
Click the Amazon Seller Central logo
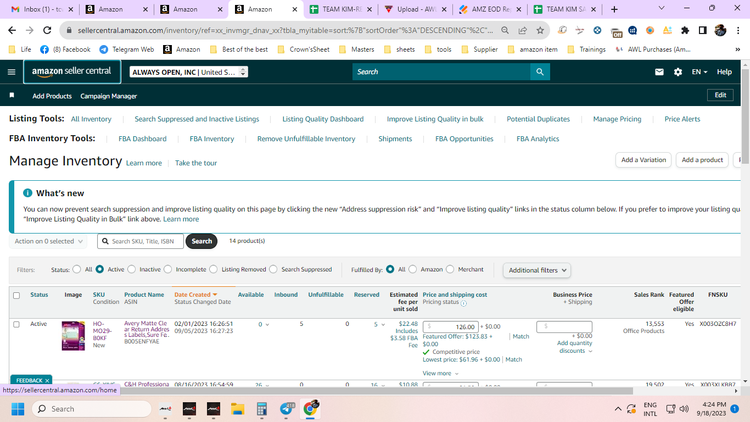coord(72,71)
